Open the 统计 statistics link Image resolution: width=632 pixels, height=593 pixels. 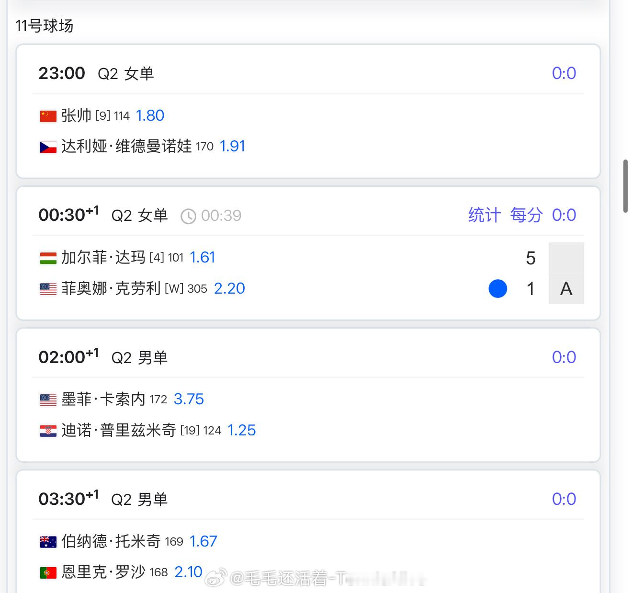click(x=484, y=215)
